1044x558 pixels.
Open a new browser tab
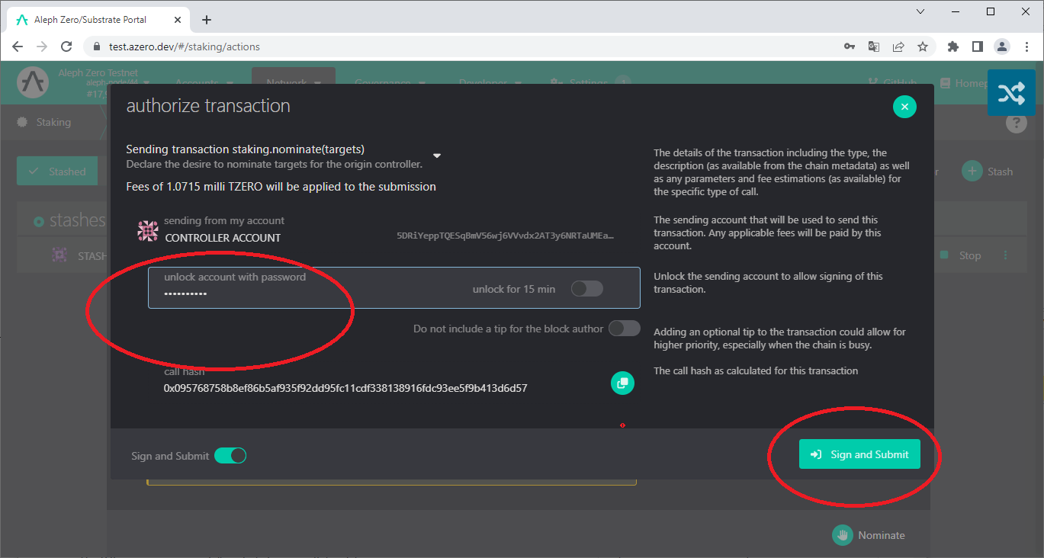point(207,20)
